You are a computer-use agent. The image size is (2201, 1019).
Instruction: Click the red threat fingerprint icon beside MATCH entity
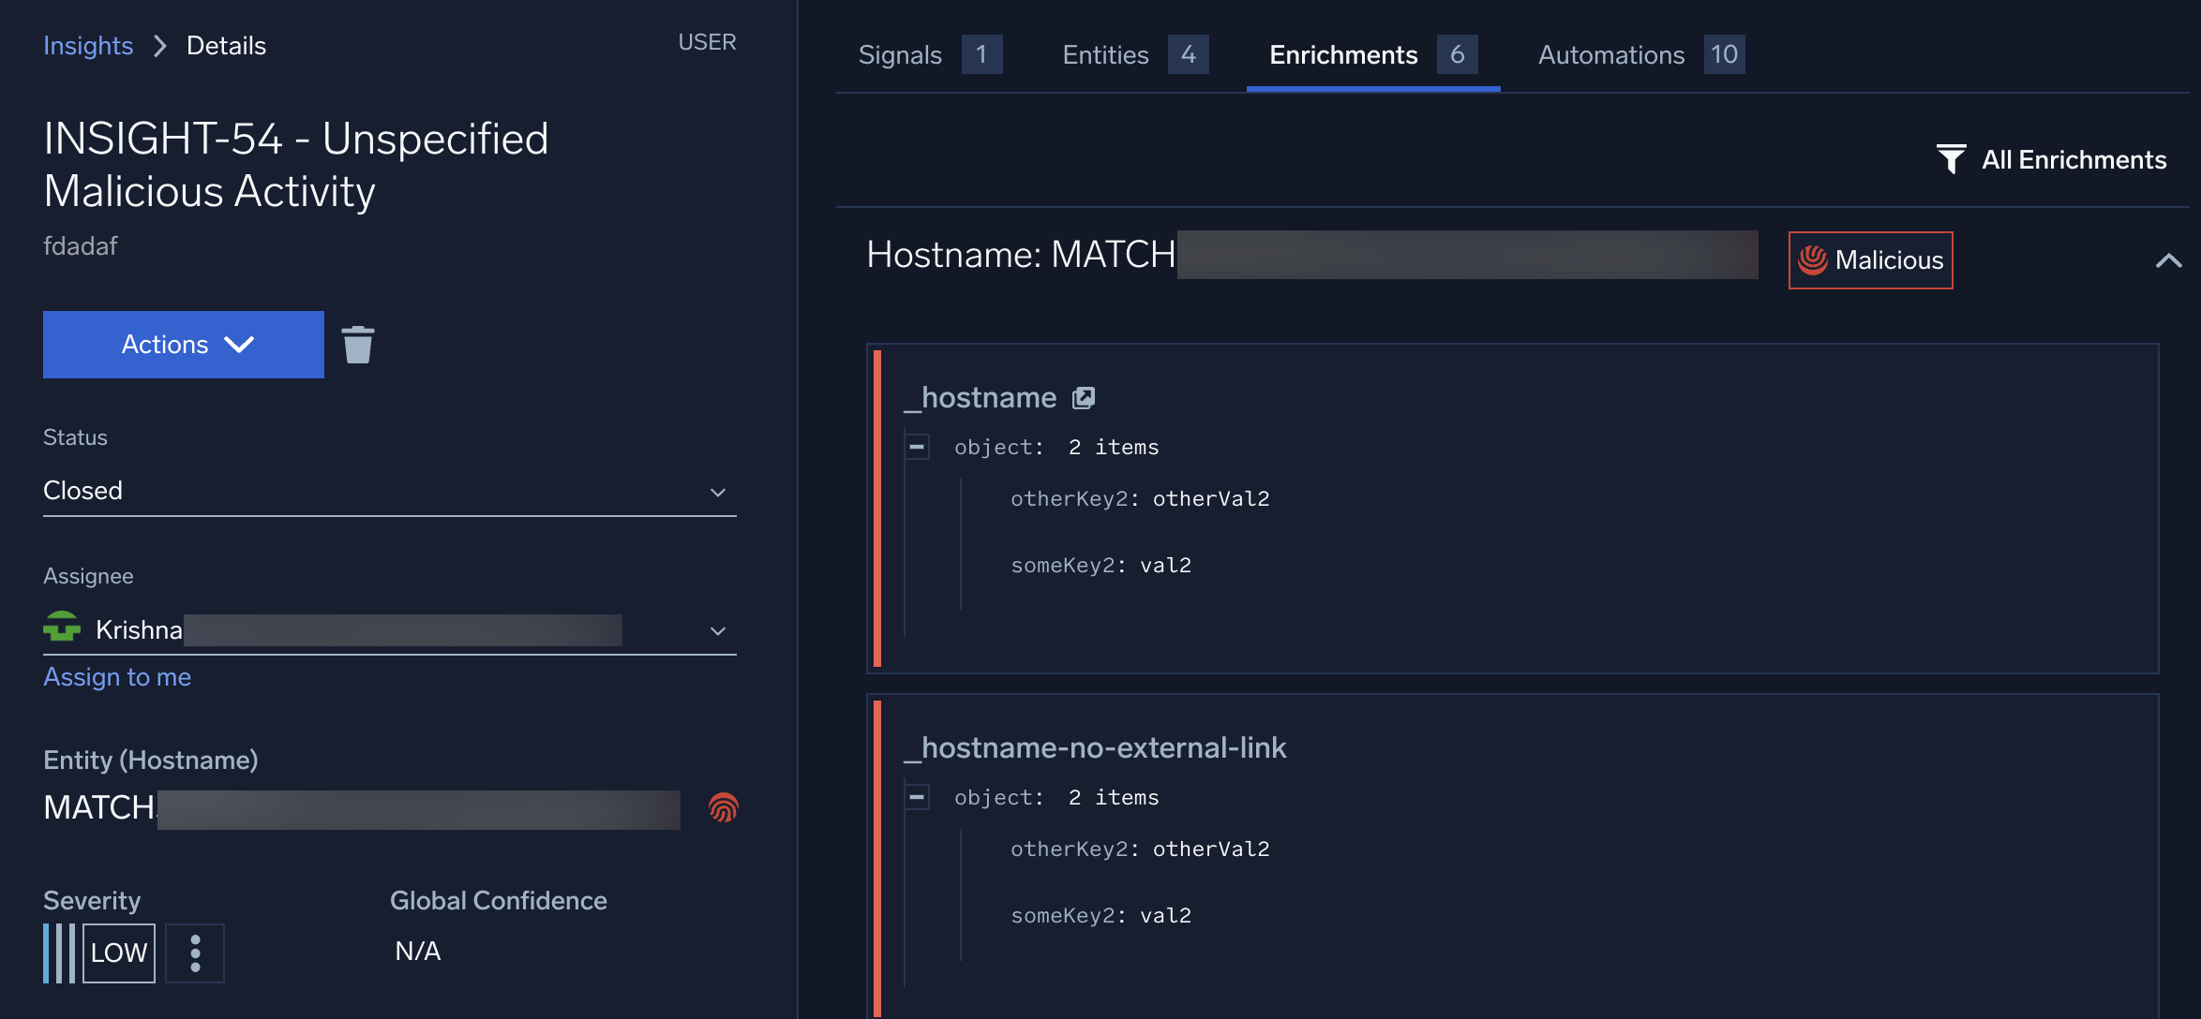pos(723,808)
